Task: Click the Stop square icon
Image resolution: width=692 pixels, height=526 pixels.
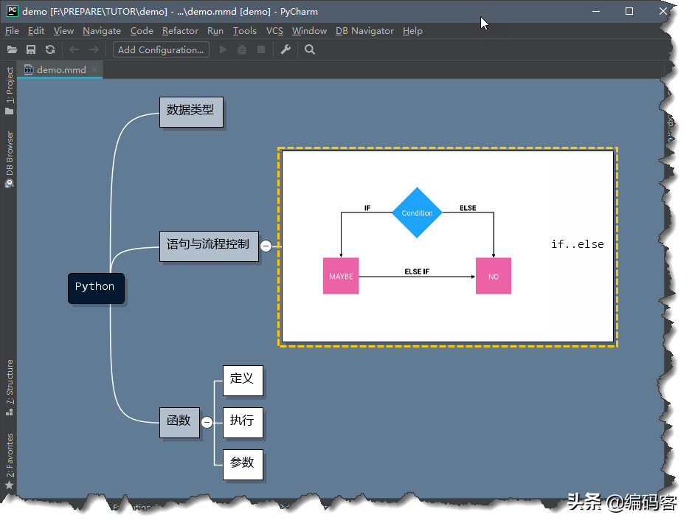Action: click(261, 49)
